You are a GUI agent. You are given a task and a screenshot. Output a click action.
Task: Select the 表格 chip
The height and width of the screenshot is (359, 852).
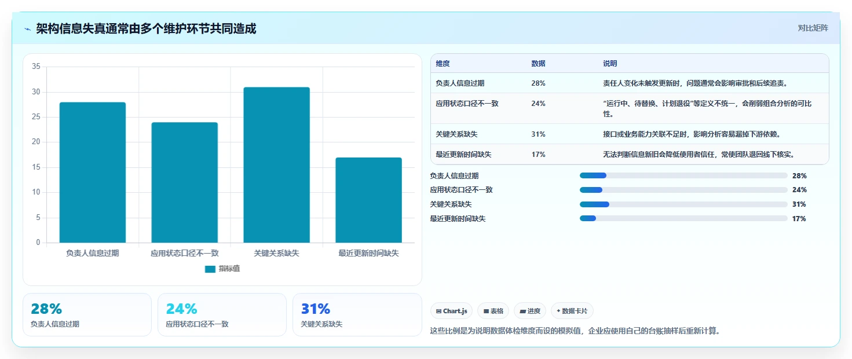tap(493, 311)
